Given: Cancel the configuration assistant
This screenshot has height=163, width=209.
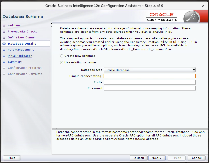Looking at the screenshot, I should point(197,158).
